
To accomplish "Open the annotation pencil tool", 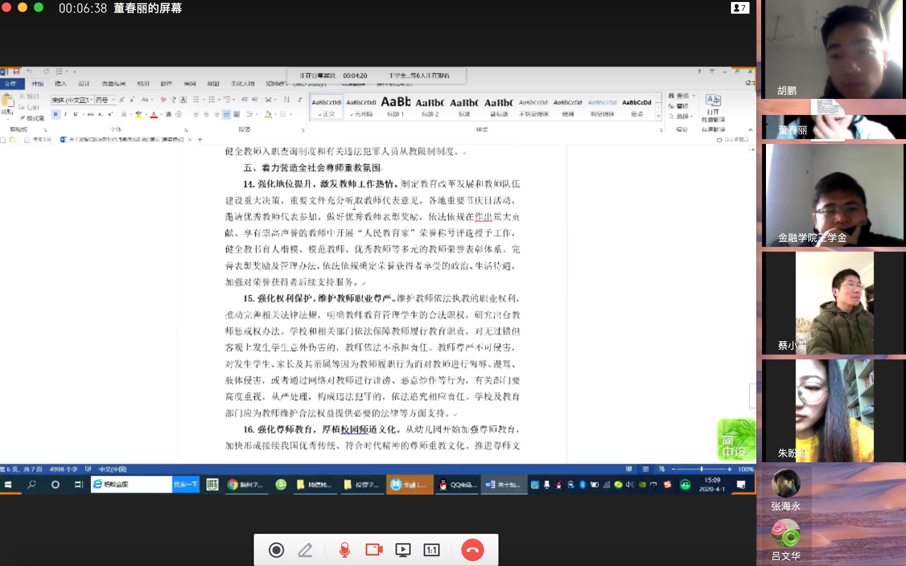I will pos(305,550).
